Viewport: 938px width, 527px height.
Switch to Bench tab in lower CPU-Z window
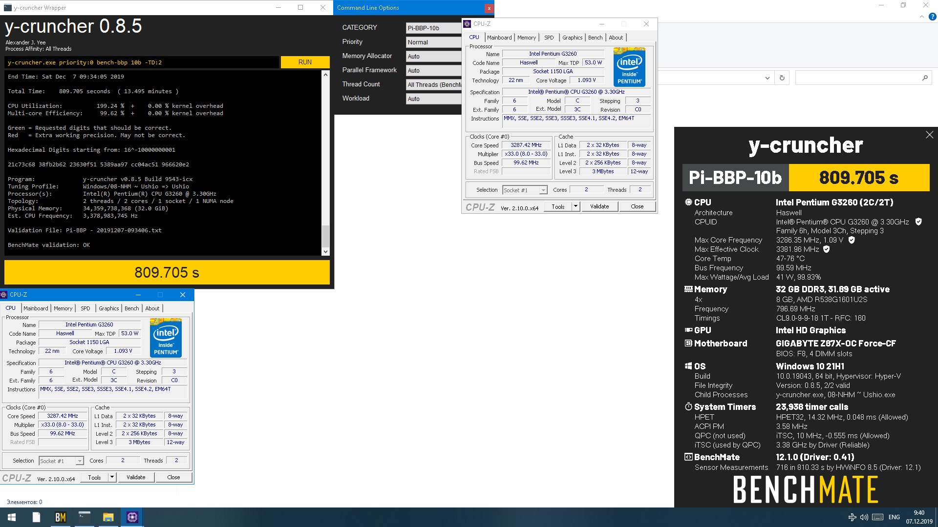click(x=131, y=308)
